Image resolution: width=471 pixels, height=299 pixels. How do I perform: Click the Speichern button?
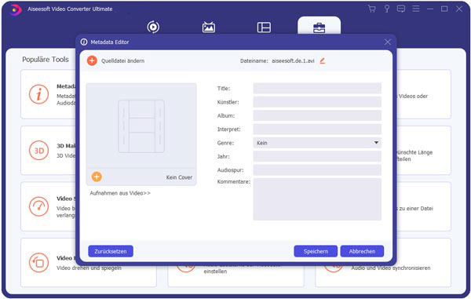(316, 251)
